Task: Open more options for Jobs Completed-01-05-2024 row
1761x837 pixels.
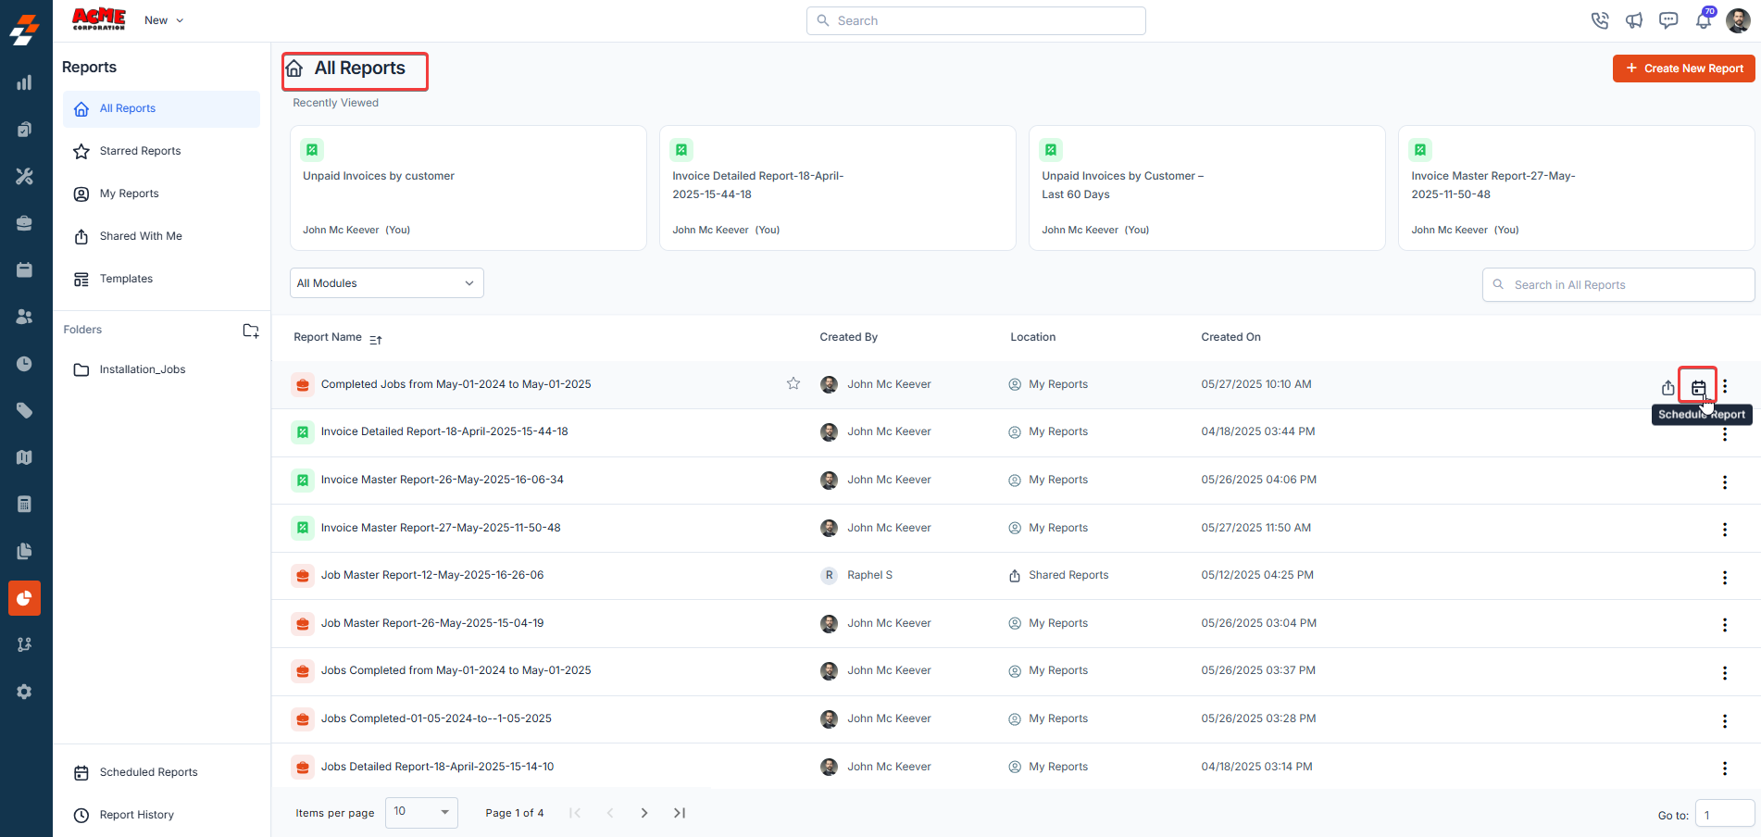Action: pos(1725,721)
